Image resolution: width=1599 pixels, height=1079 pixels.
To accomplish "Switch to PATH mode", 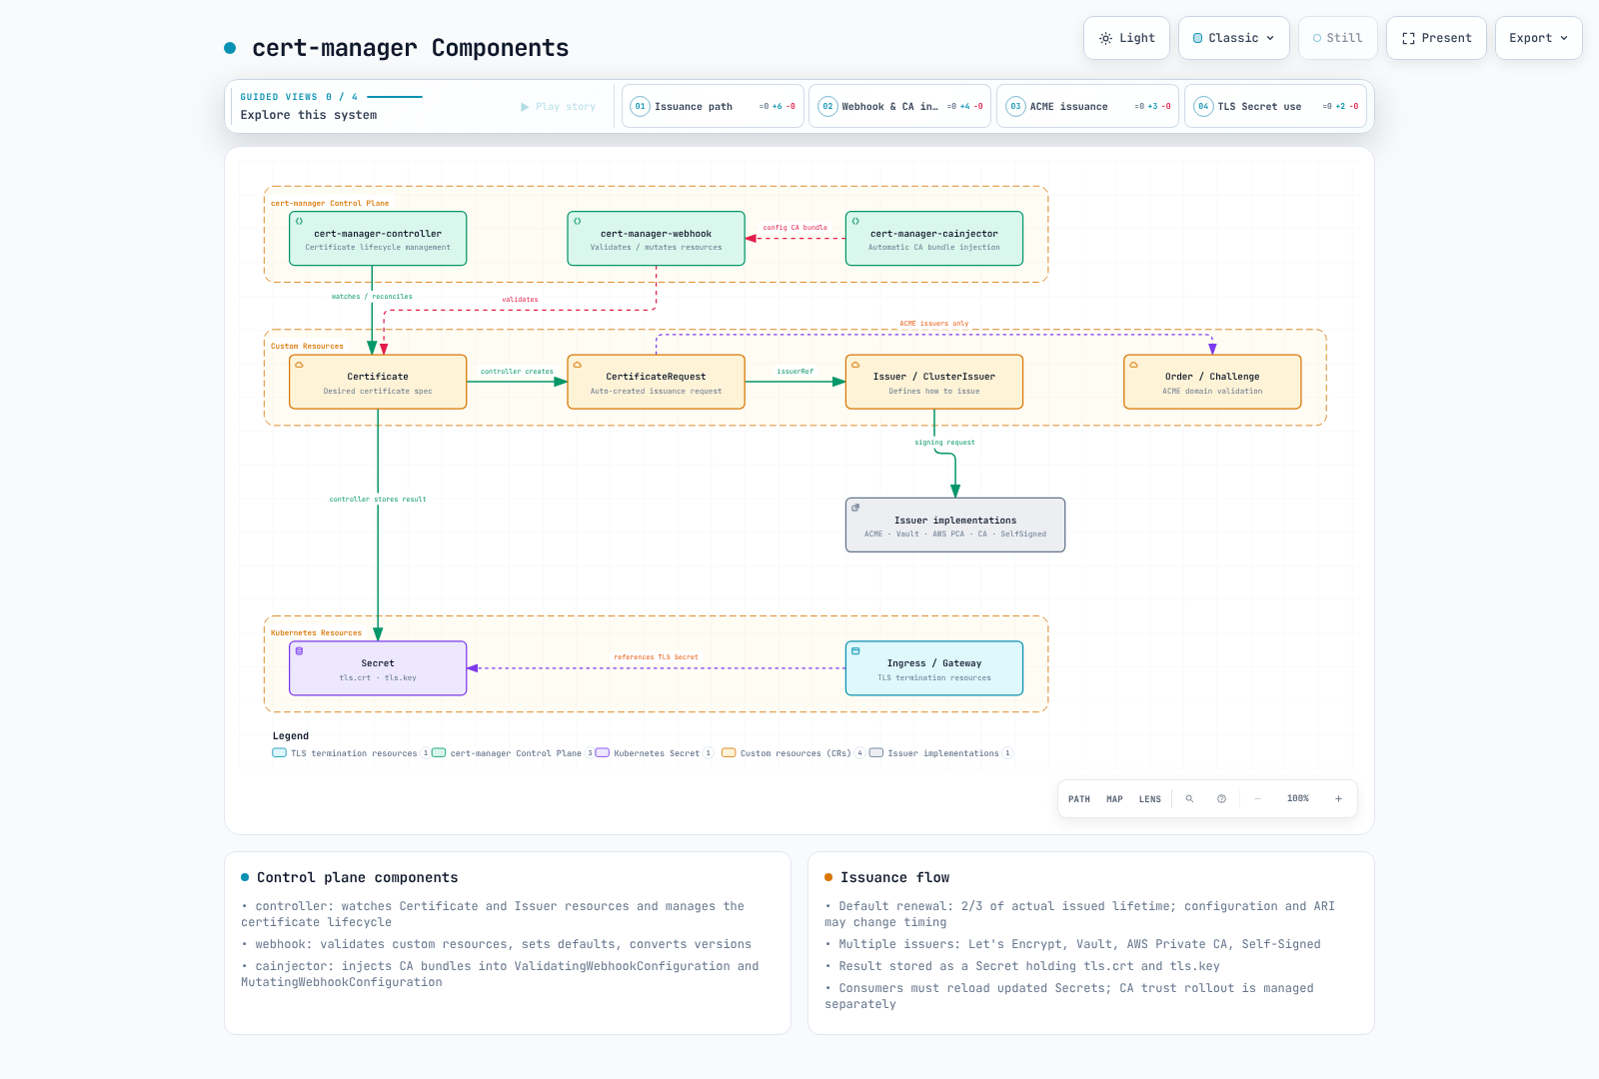I will 1079,799.
